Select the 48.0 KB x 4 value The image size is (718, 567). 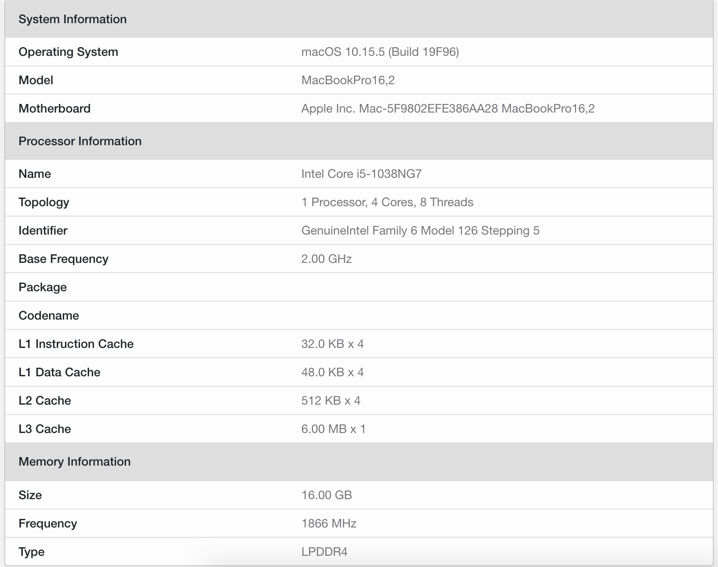pyautogui.click(x=333, y=372)
